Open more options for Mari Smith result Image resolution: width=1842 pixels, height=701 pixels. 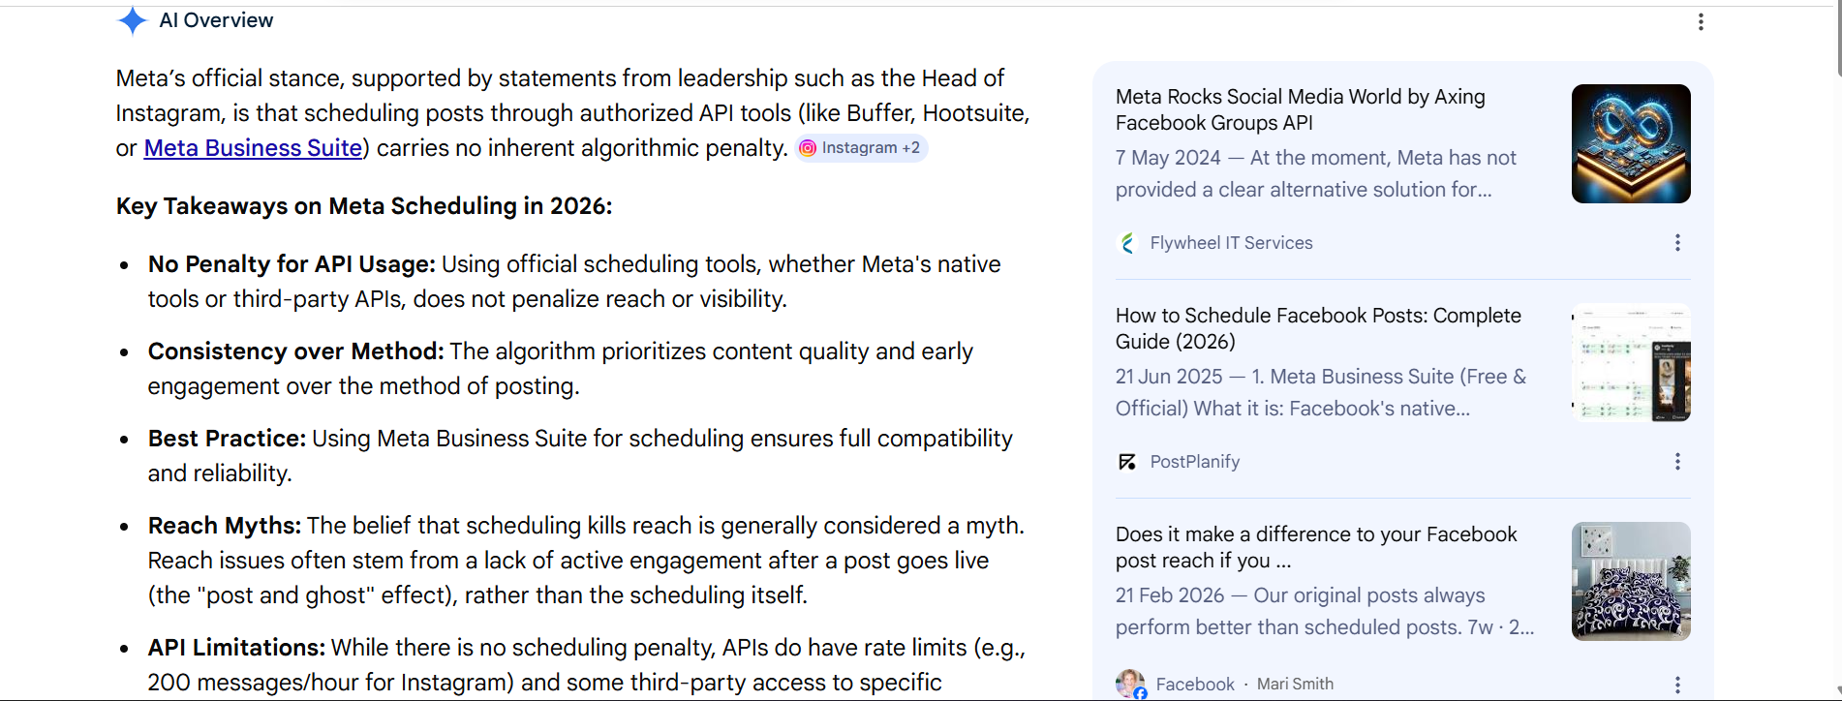[1677, 684]
